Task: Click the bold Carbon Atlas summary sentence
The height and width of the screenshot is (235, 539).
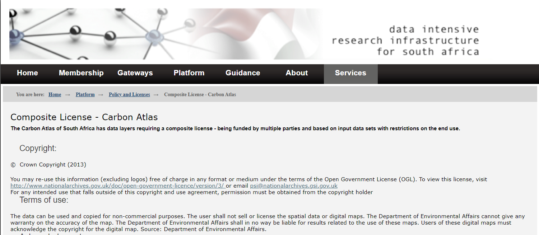Action: coord(235,128)
